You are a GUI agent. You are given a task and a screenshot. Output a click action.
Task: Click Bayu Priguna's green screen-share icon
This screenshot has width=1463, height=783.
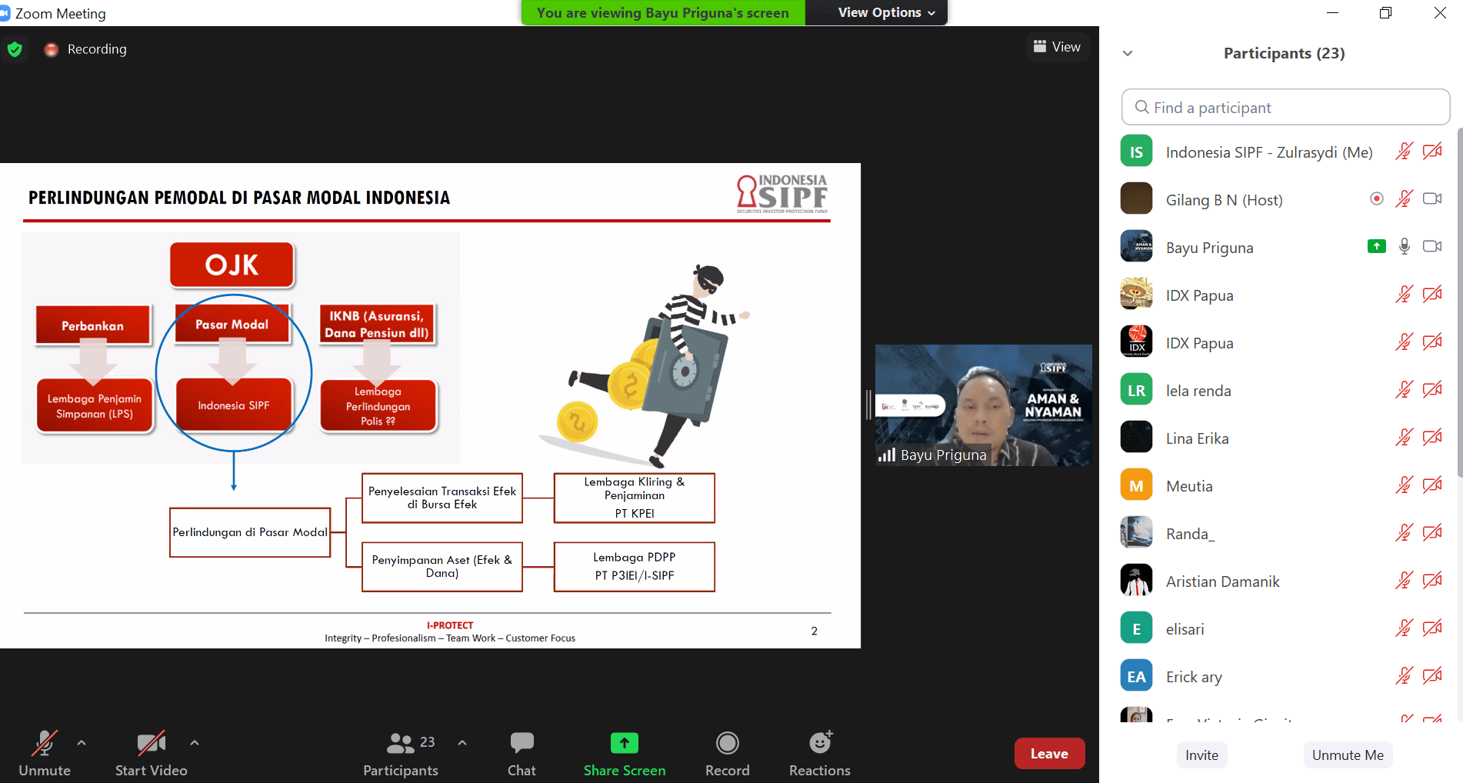coord(1377,247)
